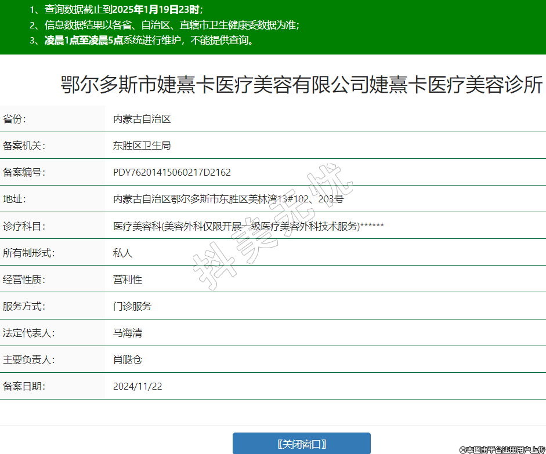The height and width of the screenshot is (454, 546).
Task: Select the 备案编号 value PDY76201415060217D2162
Action: pyautogui.click(x=172, y=173)
